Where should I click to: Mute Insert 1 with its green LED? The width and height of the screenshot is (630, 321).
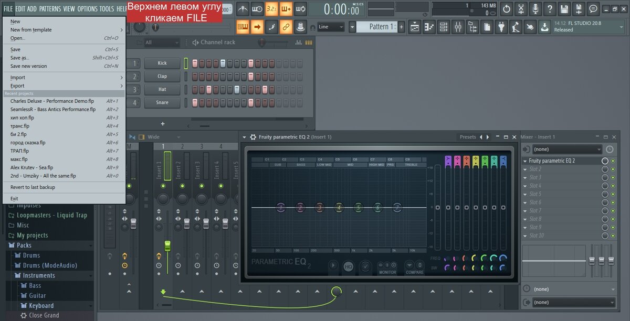click(x=163, y=186)
